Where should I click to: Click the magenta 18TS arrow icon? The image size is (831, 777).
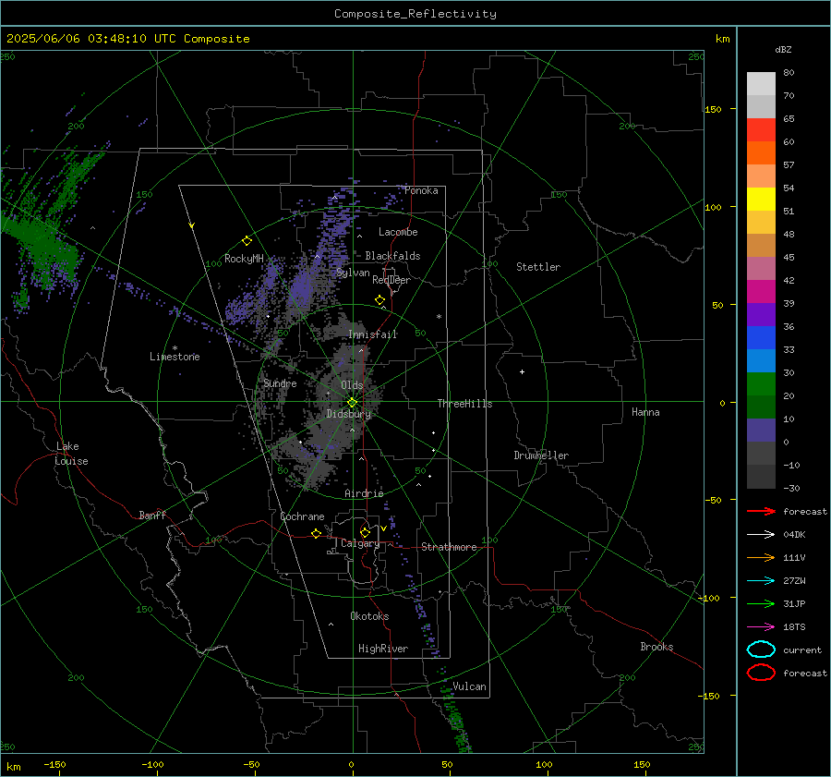pyautogui.click(x=761, y=627)
